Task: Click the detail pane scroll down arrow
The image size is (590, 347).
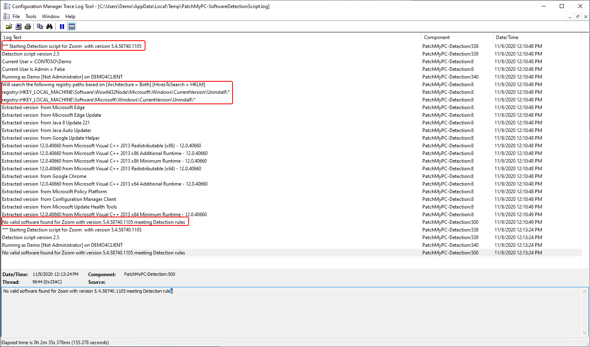Action: tap(585, 333)
